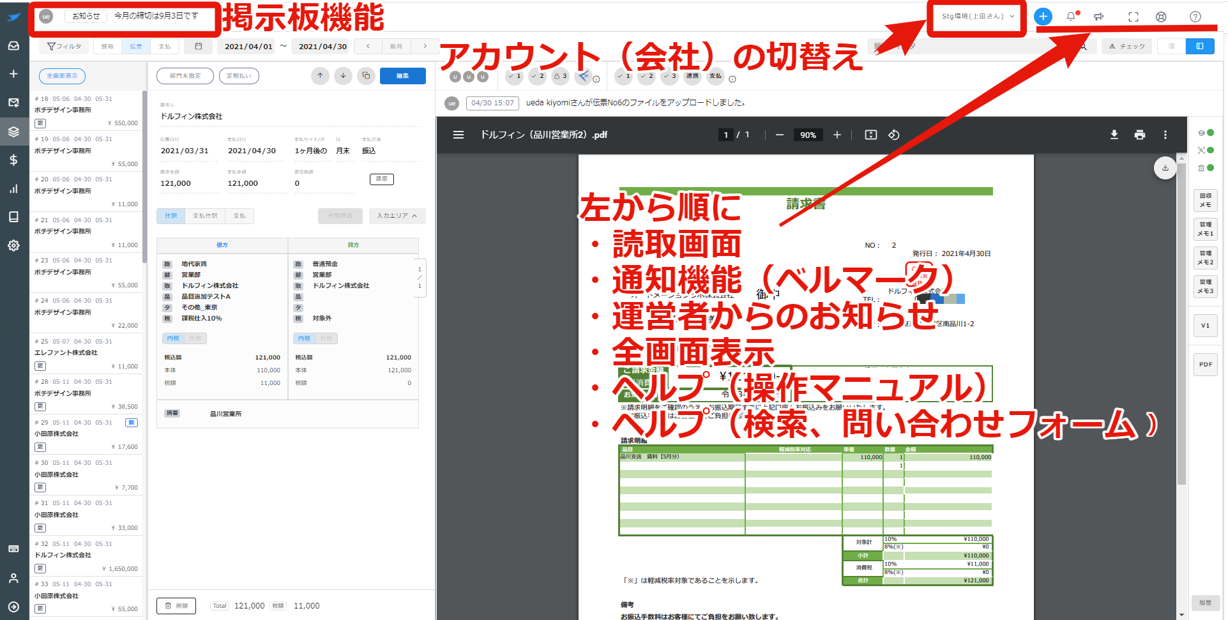Download the PDF file
The image size is (1228, 620).
(1114, 135)
